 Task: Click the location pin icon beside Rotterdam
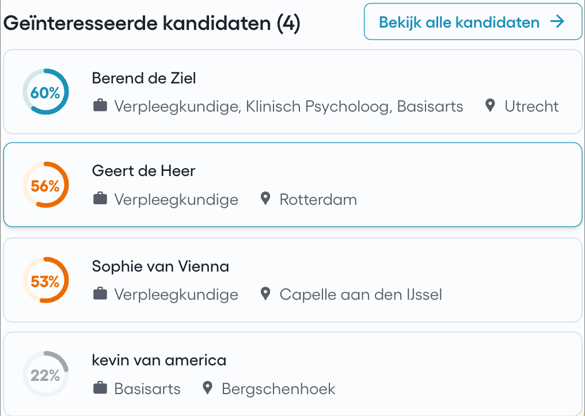265,198
